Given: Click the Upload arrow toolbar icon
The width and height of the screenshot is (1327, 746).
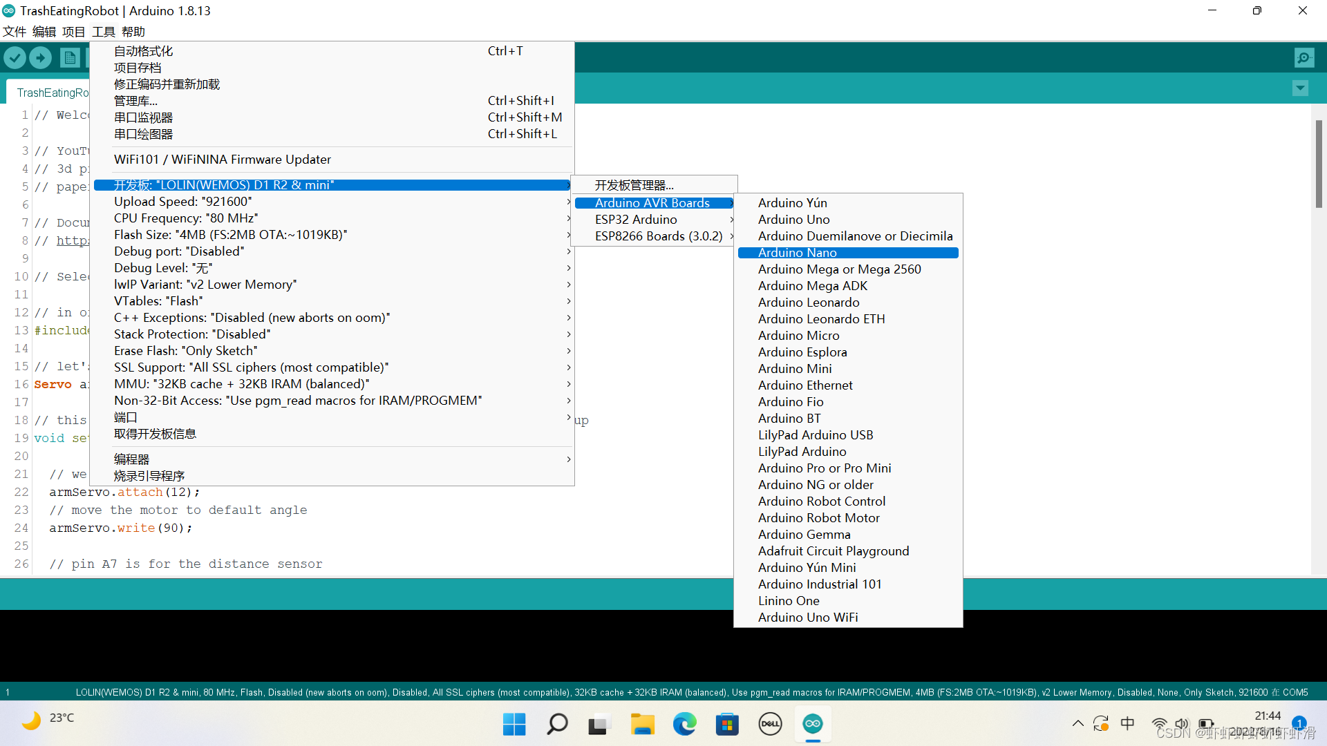Looking at the screenshot, I should pos(41,57).
